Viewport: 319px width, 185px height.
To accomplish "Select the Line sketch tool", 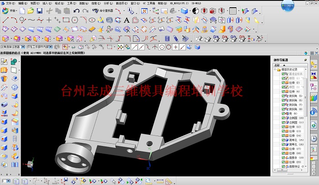I will tap(5, 20).
